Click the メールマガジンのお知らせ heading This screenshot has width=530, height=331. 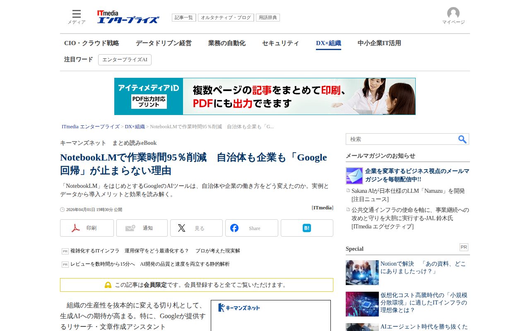pos(381,156)
